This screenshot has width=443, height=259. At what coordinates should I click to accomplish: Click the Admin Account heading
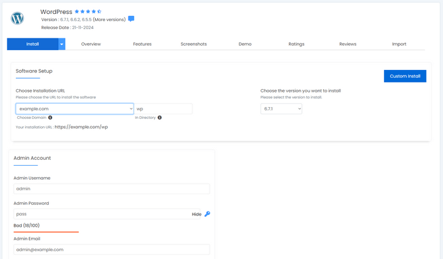pos(32,158)
